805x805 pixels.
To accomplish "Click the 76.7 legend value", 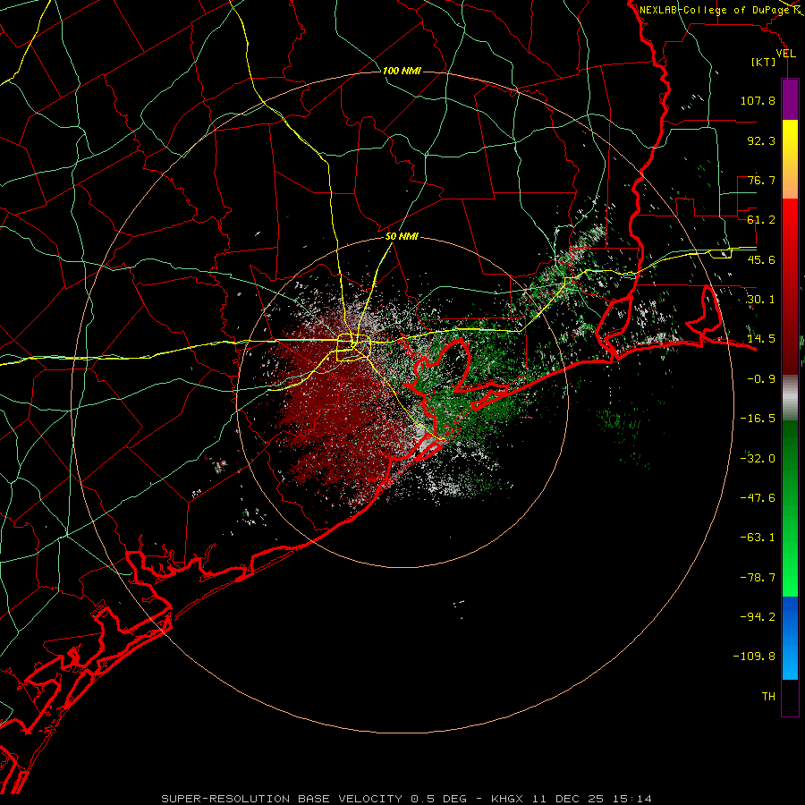I will [761, 180].
